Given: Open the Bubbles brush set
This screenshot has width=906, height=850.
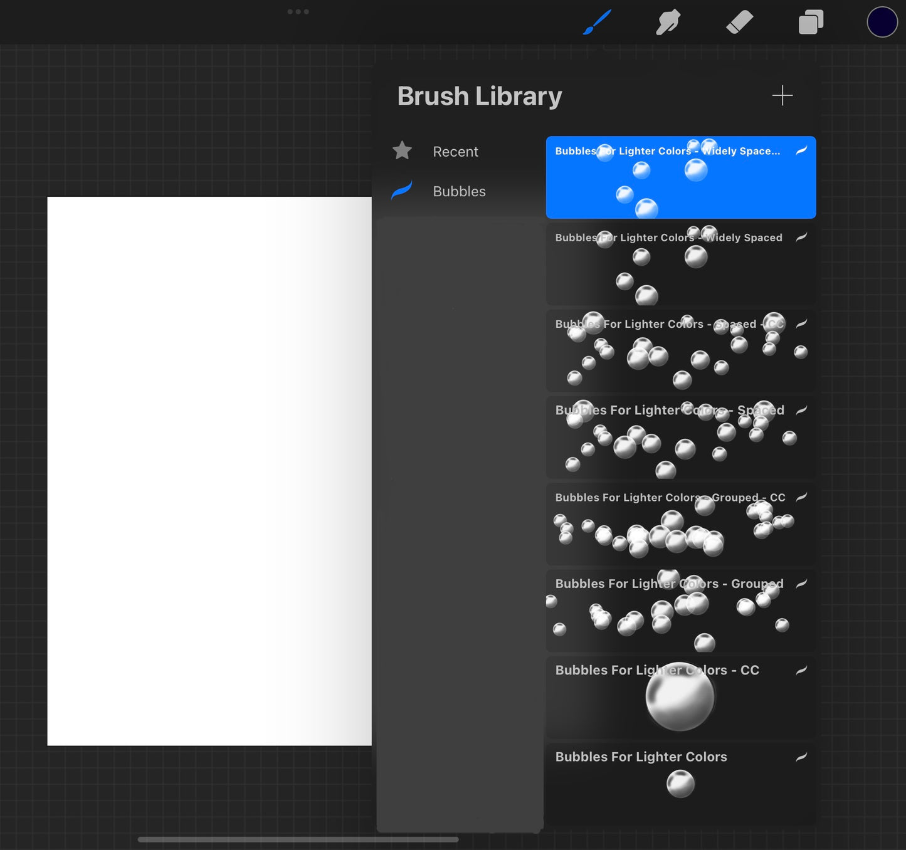Looking at the screenshot, I should coord(459,191).
